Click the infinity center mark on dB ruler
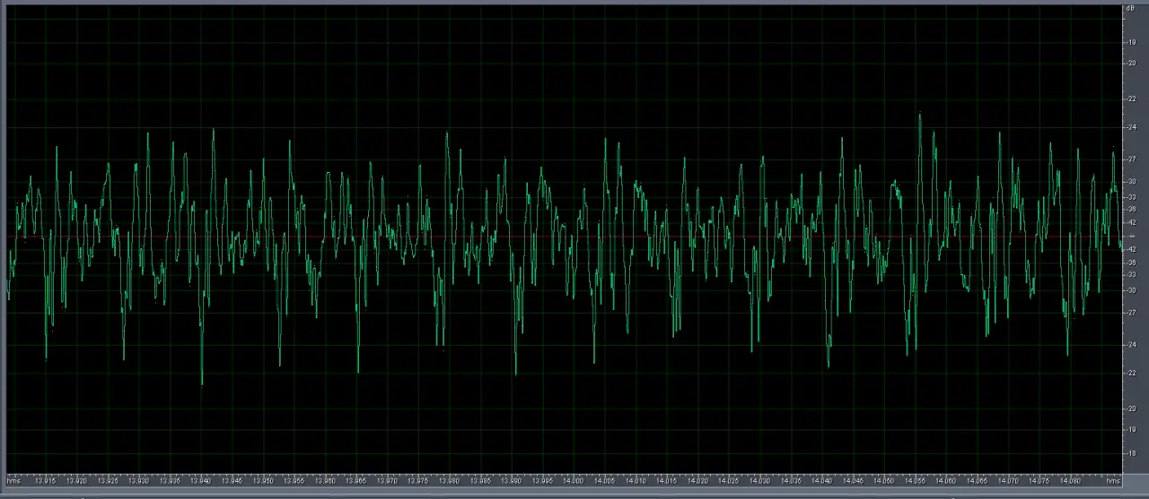 click(x=1131, y=236)
